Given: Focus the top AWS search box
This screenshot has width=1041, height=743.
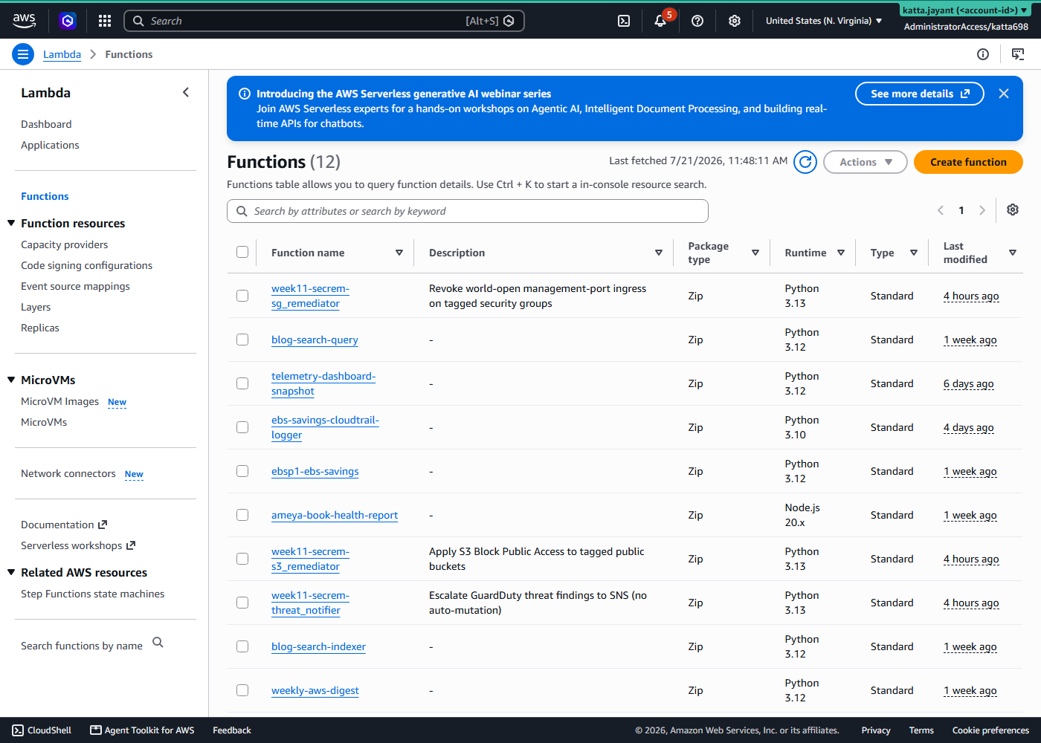Looking at the screenshot, I should 323,21.
